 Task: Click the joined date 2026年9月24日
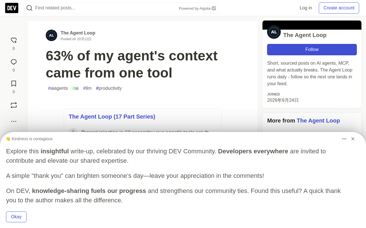coord(283,100)
